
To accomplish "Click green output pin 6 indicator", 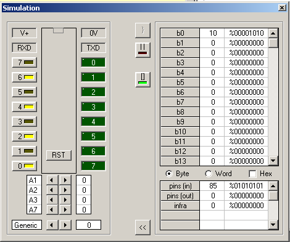I will [93, 151].
